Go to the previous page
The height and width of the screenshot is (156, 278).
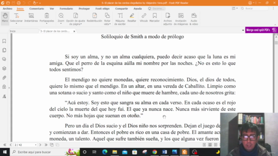10,145
